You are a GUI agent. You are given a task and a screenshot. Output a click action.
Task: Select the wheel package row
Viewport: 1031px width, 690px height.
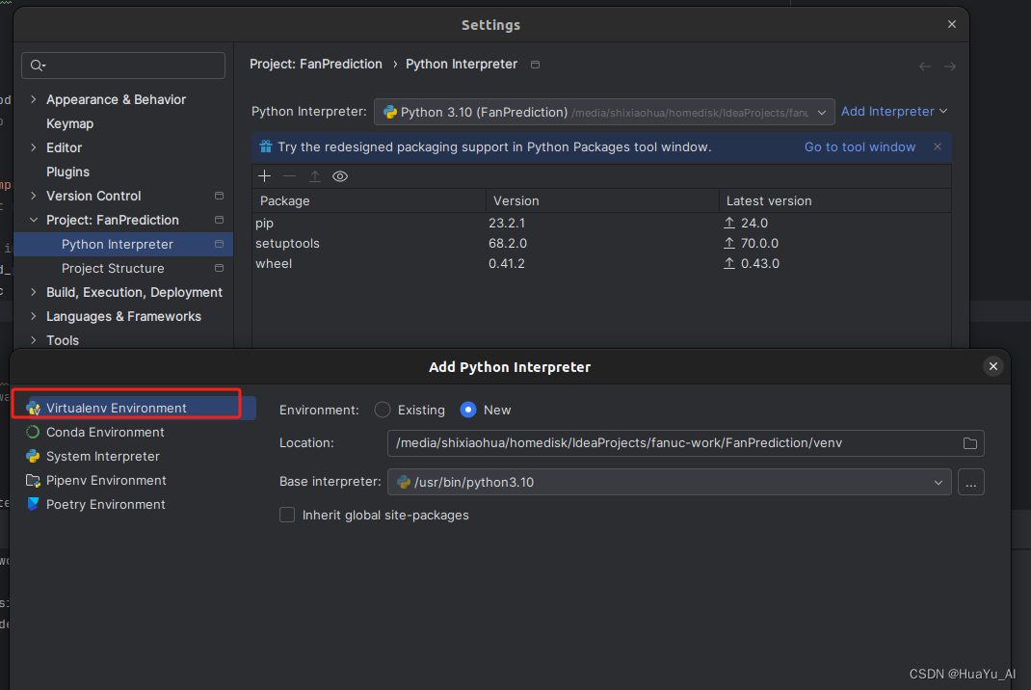(601, 263)
